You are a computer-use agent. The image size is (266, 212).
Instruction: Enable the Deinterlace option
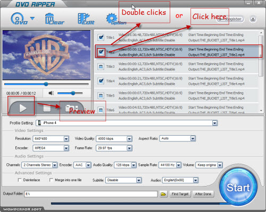click(20, 180)
